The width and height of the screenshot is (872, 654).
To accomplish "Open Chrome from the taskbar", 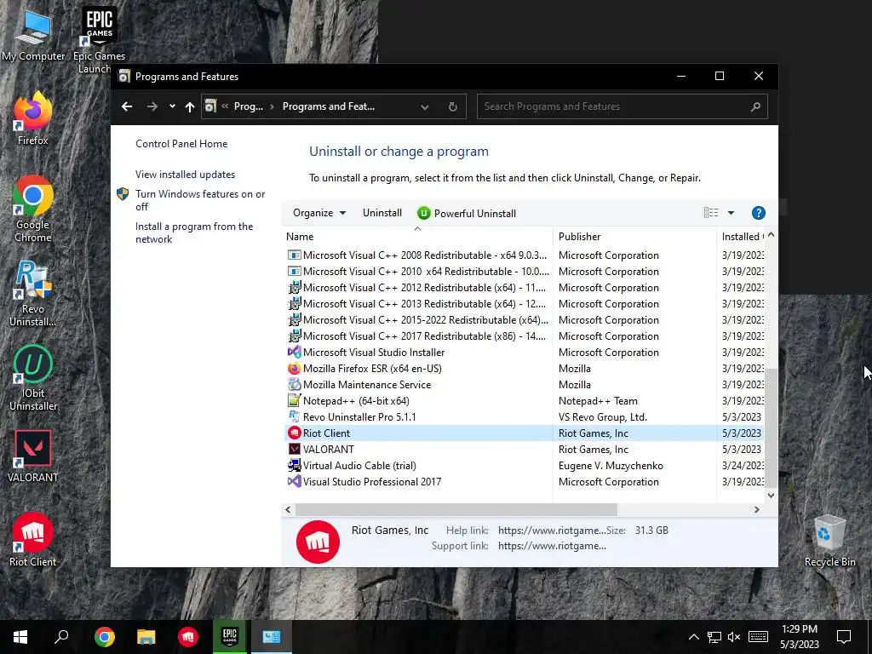I will point(104,637).
